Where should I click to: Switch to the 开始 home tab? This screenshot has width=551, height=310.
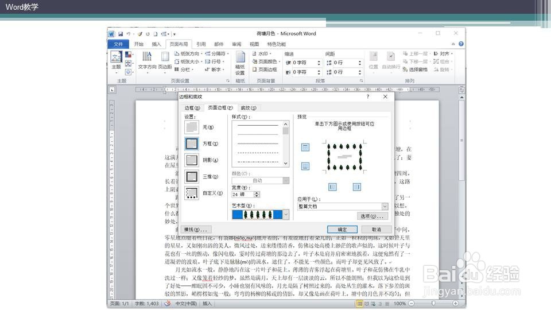pyautogui.click(x=138, y=44)
